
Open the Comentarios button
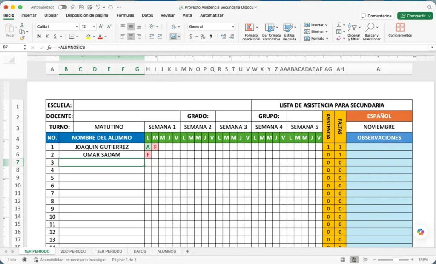pyautogui.click(x=376, y=16)
